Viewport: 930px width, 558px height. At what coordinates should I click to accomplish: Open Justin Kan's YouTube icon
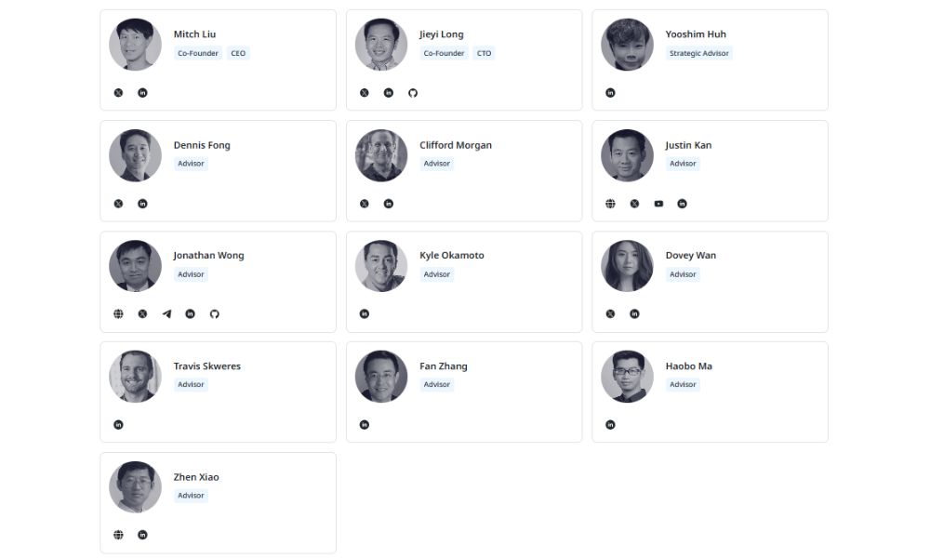click(658, 204)
